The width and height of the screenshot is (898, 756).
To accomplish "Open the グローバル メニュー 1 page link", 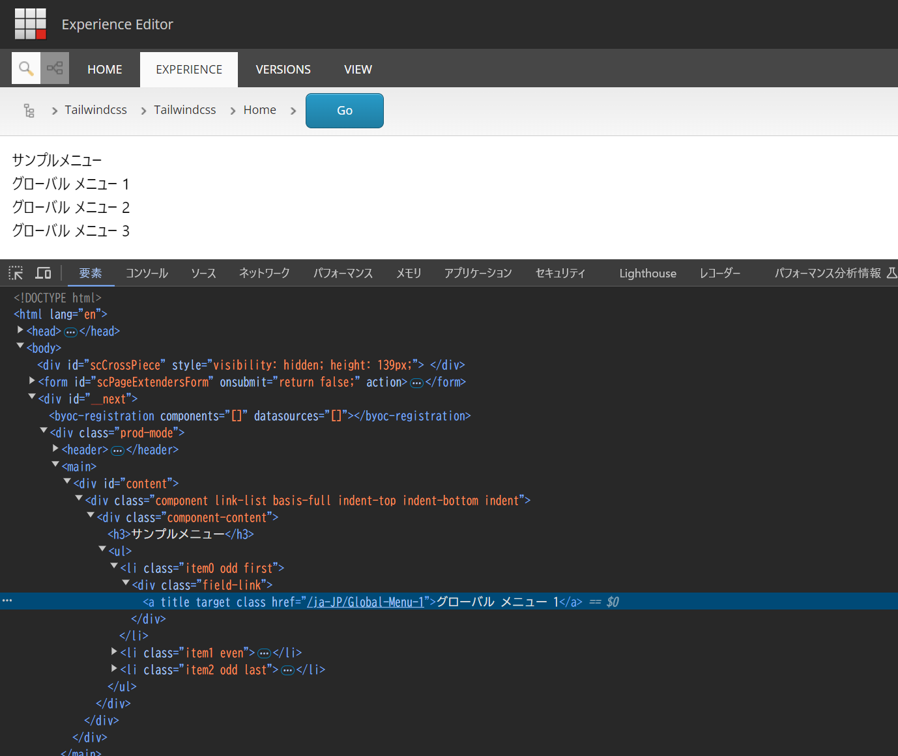I will coord(71,184).
